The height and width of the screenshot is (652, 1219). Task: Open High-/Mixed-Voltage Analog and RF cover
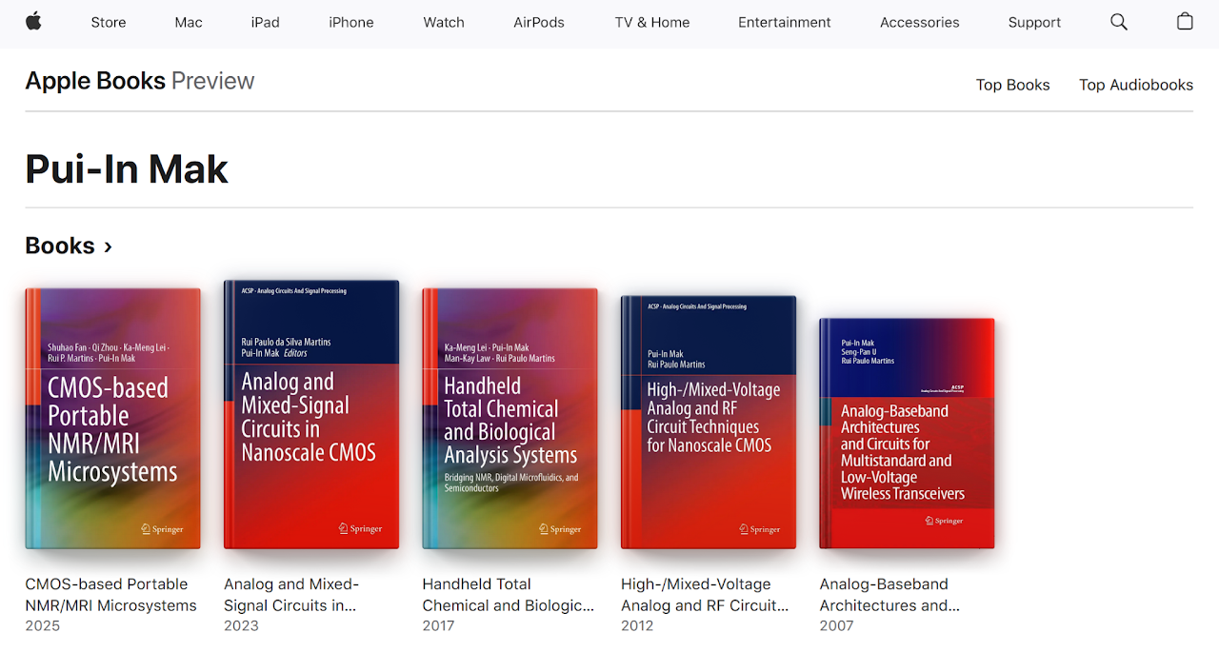(709, 423)
